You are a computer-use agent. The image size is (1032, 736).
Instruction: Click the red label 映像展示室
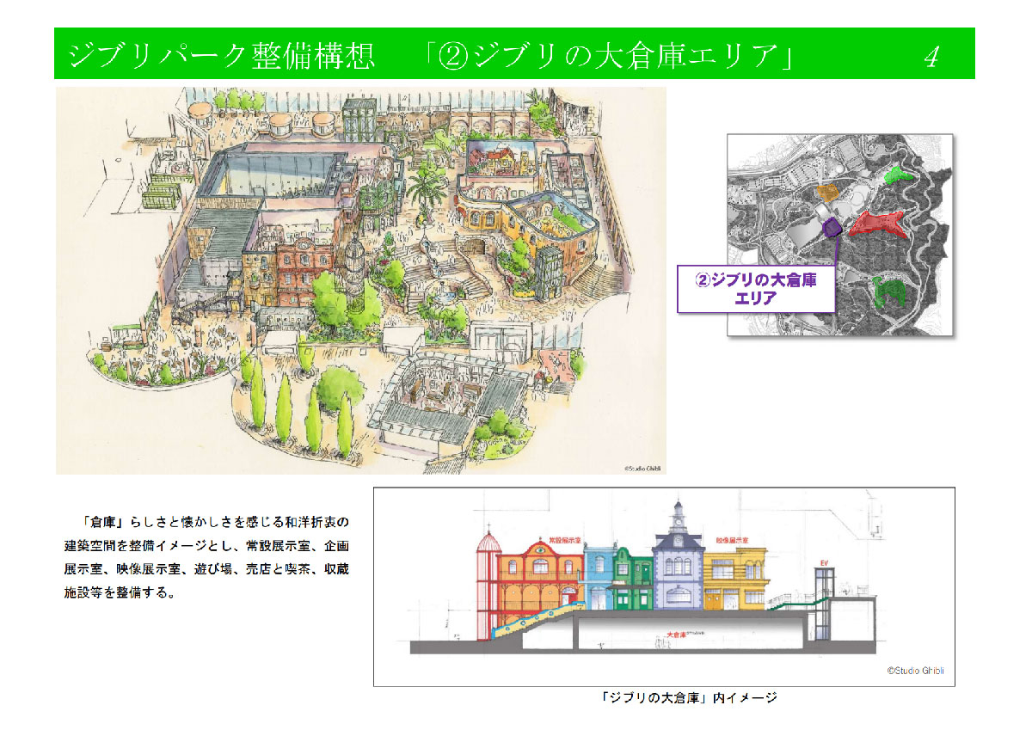pos(732,541)
